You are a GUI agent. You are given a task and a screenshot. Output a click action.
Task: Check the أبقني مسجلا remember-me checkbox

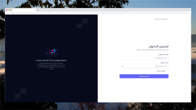(x=167, y=71)
